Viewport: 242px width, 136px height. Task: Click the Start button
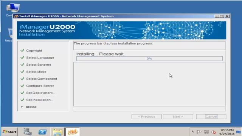(9, 132)
